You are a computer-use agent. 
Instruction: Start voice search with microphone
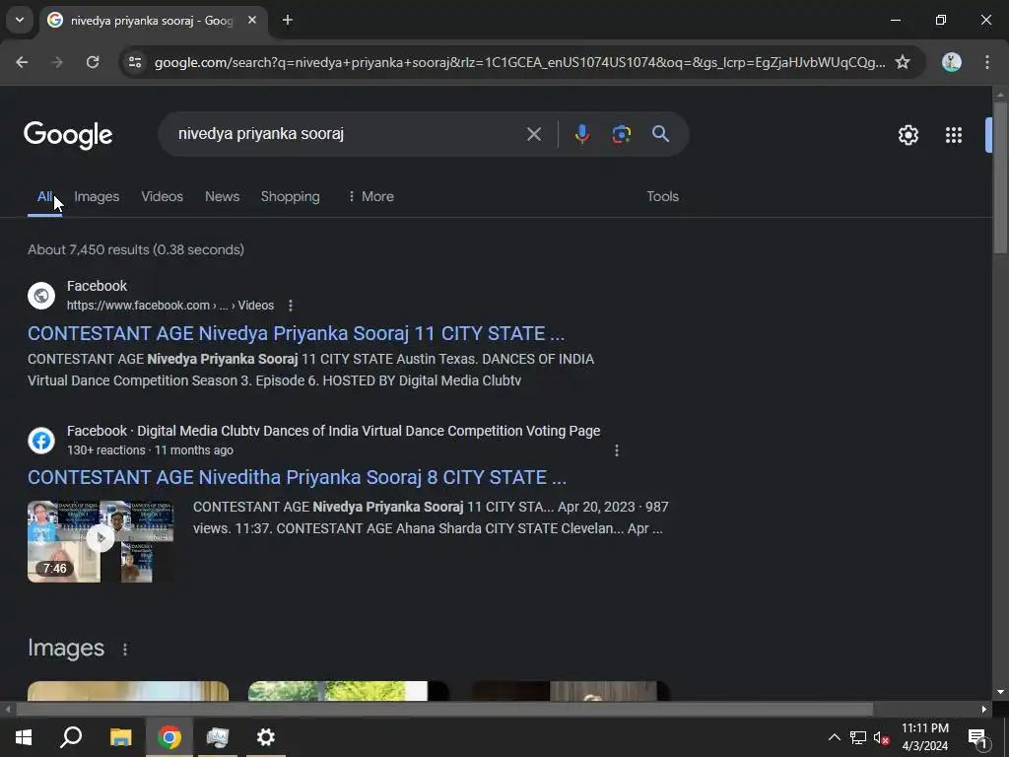581,134
